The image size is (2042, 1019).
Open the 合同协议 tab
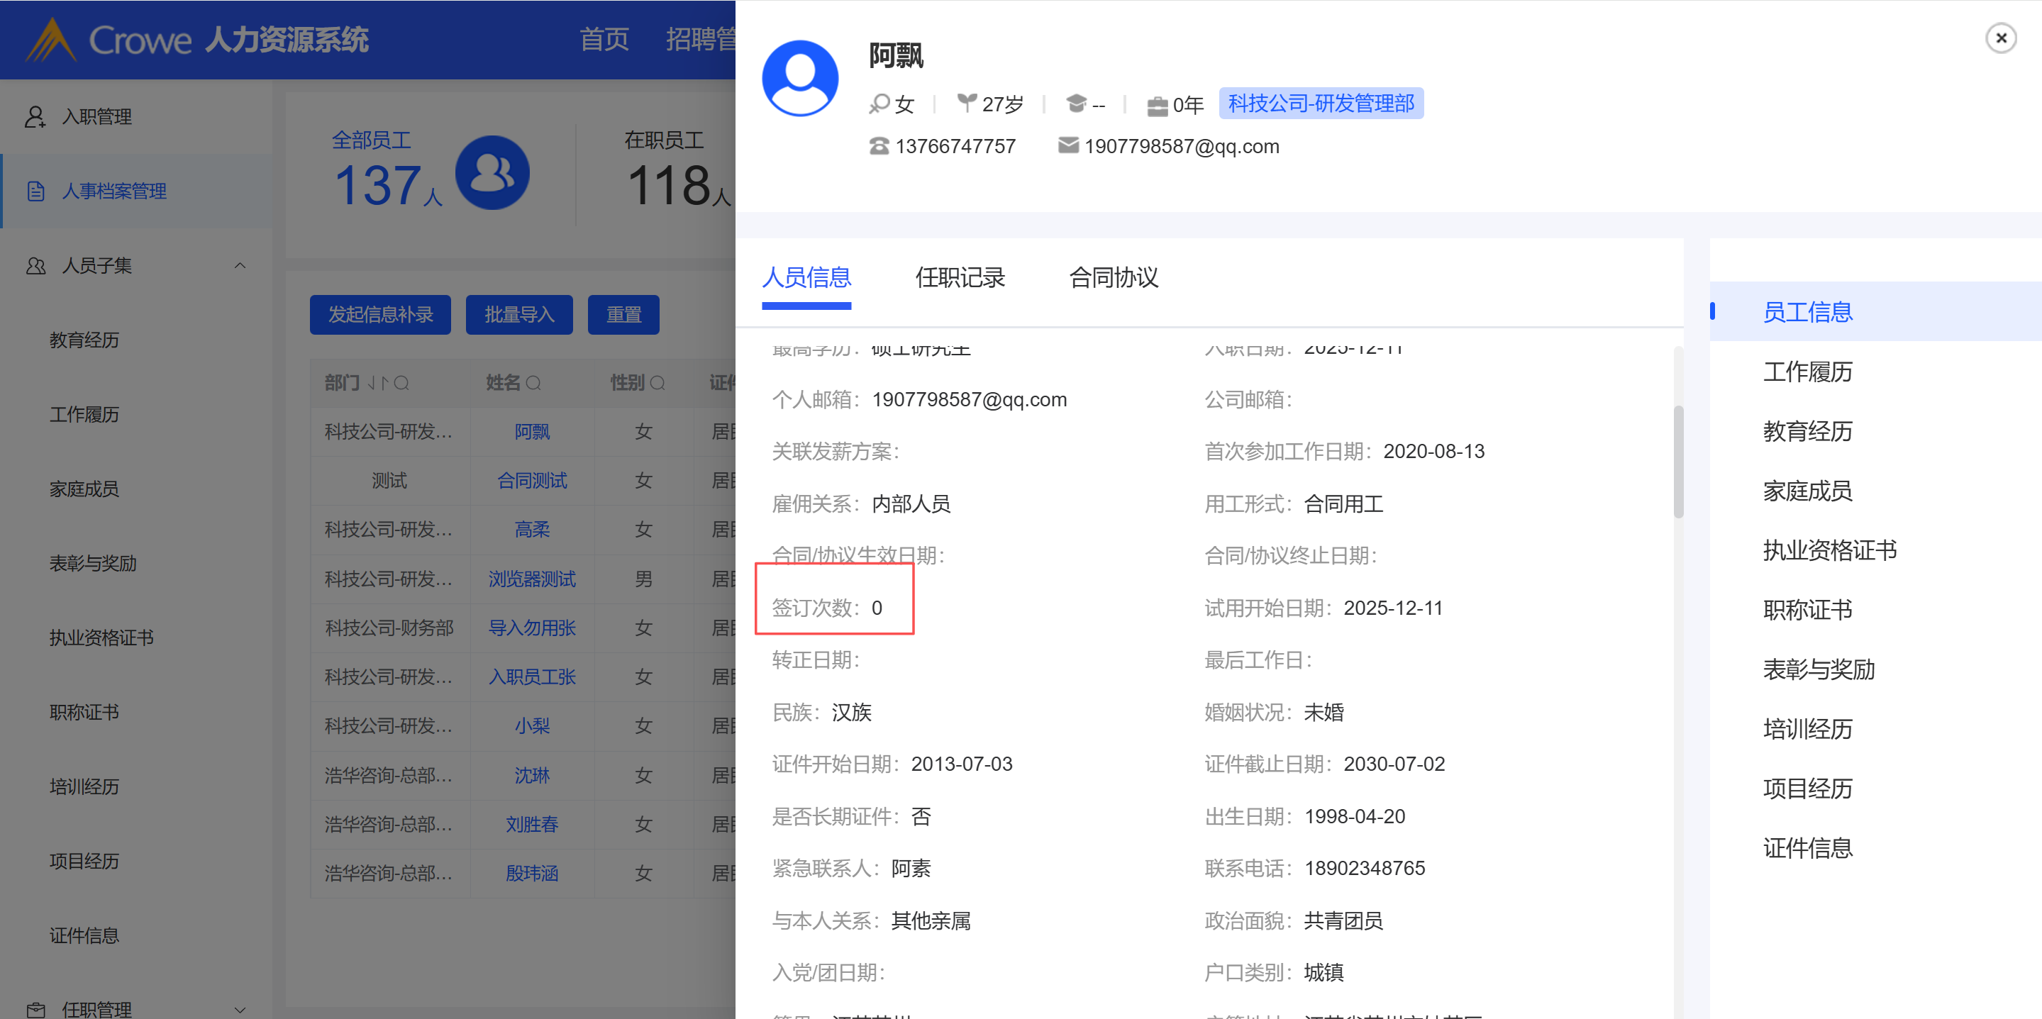click(x=1113, y=277)
